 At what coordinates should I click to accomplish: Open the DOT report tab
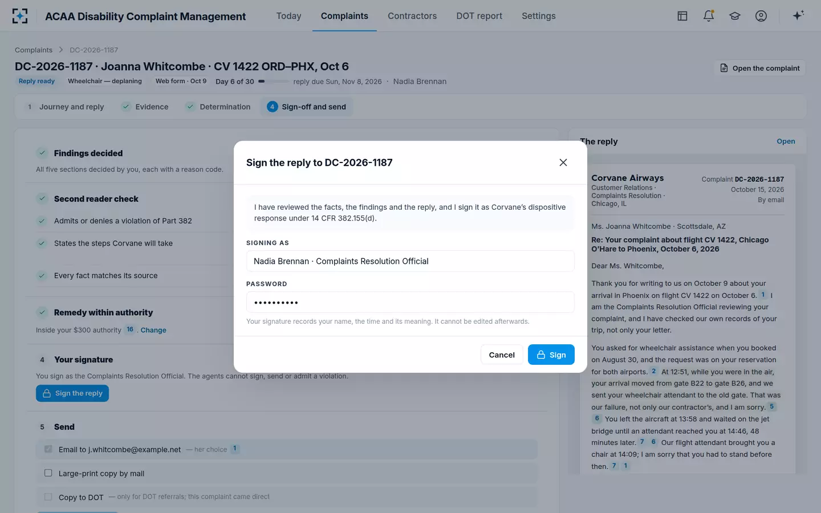[x=479, y=16]
